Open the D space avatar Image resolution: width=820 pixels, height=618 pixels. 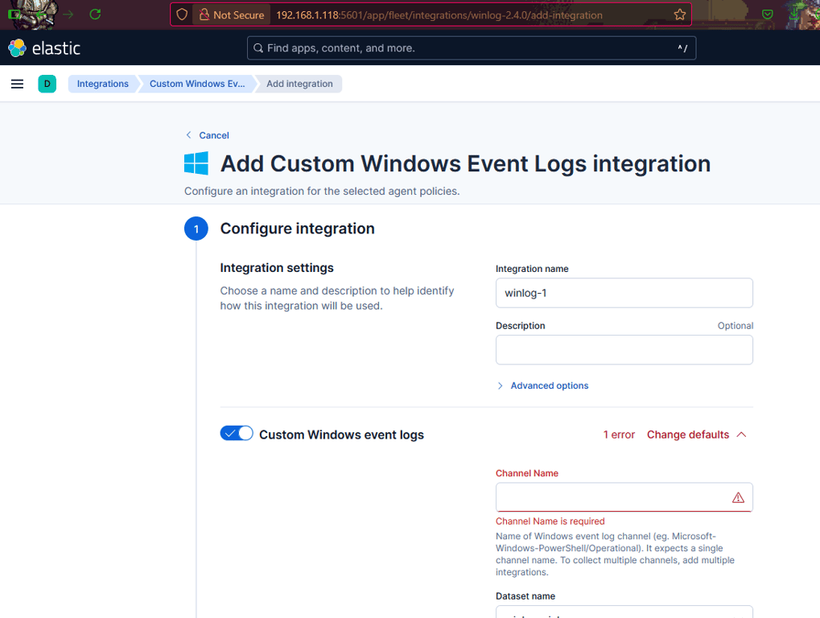tap(47, 84)
